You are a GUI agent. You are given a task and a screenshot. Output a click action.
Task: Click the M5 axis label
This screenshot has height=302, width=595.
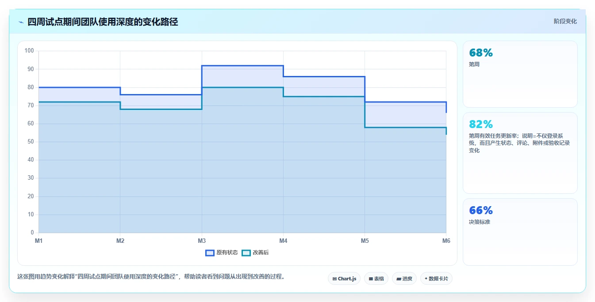click(365, 241)
